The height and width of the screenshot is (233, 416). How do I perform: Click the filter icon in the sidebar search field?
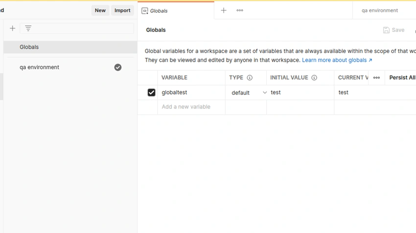point(28,28)
